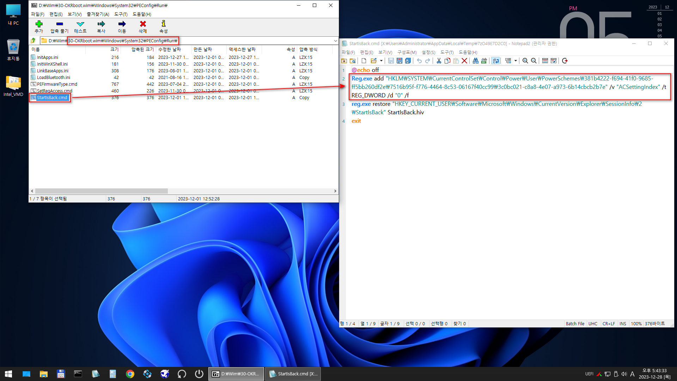Open the 7-Zip 도구(T) menu
Viewport: 677px width, 381px height.
[x=121, y=14]
